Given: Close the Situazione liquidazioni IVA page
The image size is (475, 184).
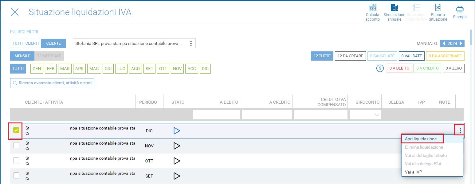Looking at the screenshot, I should click(15, 12).
